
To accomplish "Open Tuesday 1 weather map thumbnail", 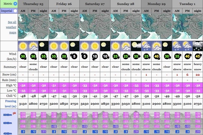I will (x=187, y=27).
